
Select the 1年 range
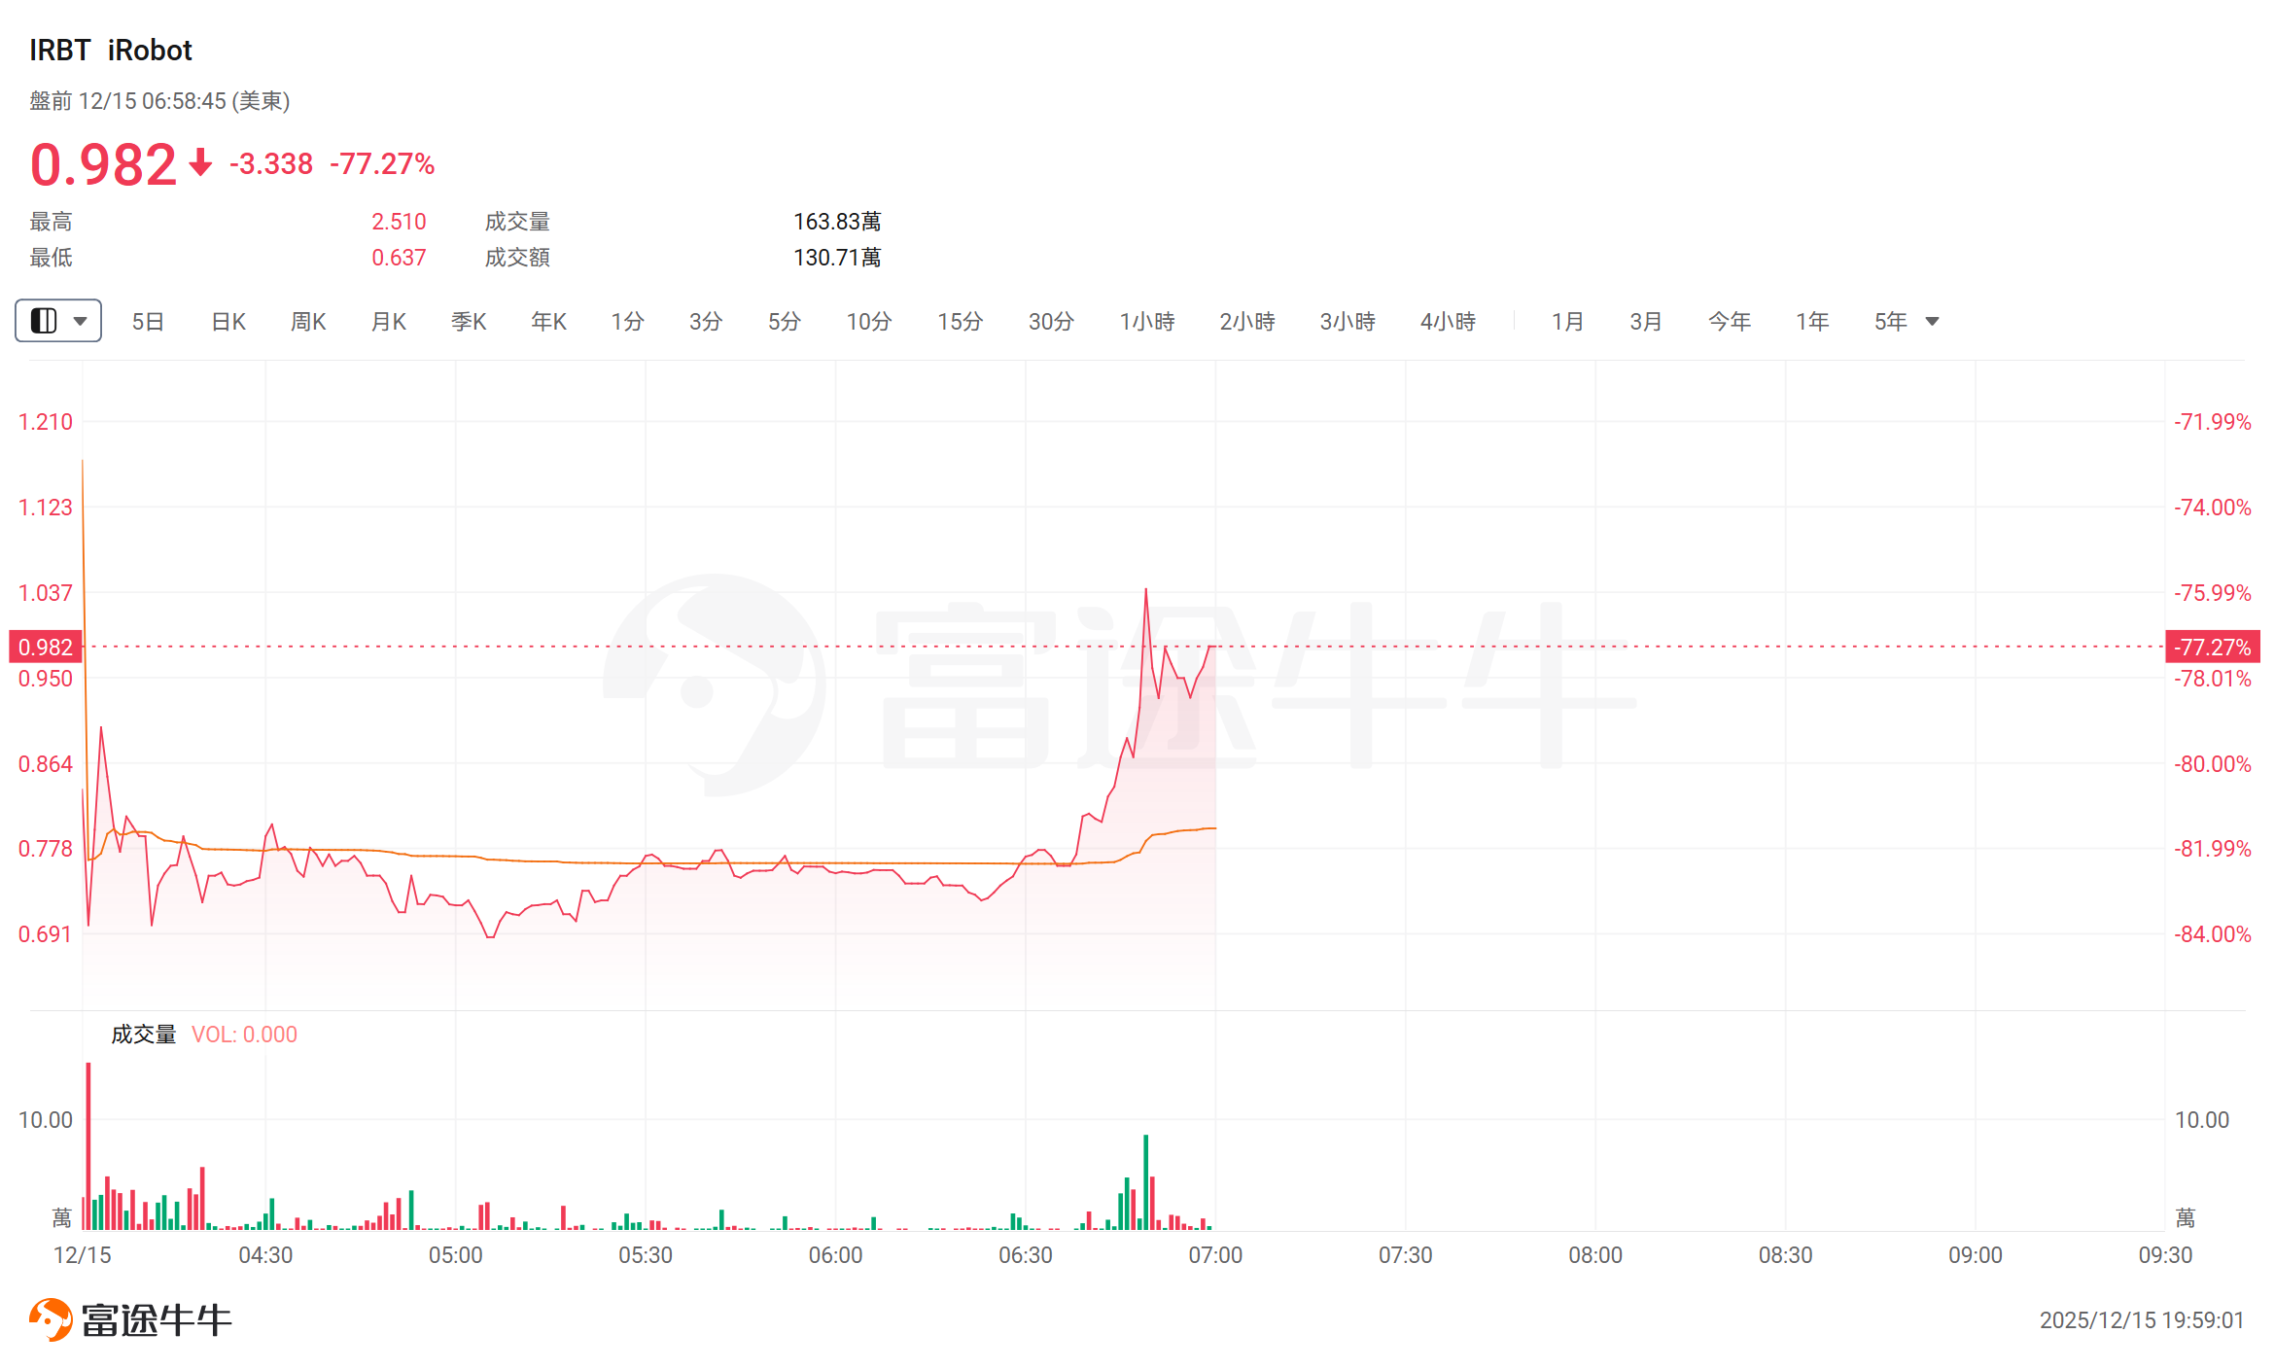pos(1812,321)
